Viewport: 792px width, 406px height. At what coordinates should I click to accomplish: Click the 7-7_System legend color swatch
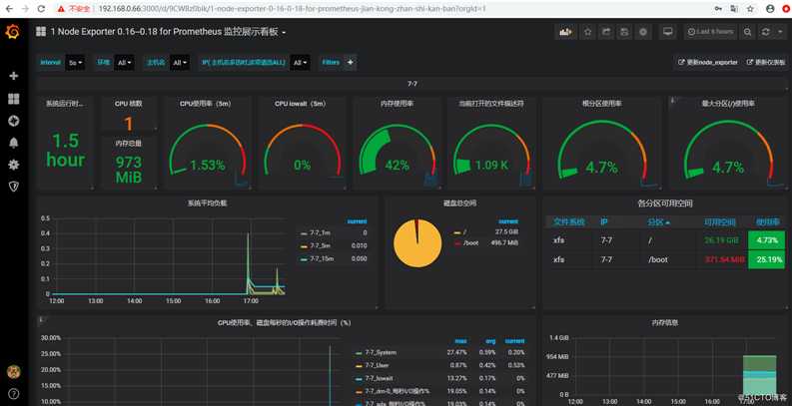click(x=359, y=353)
